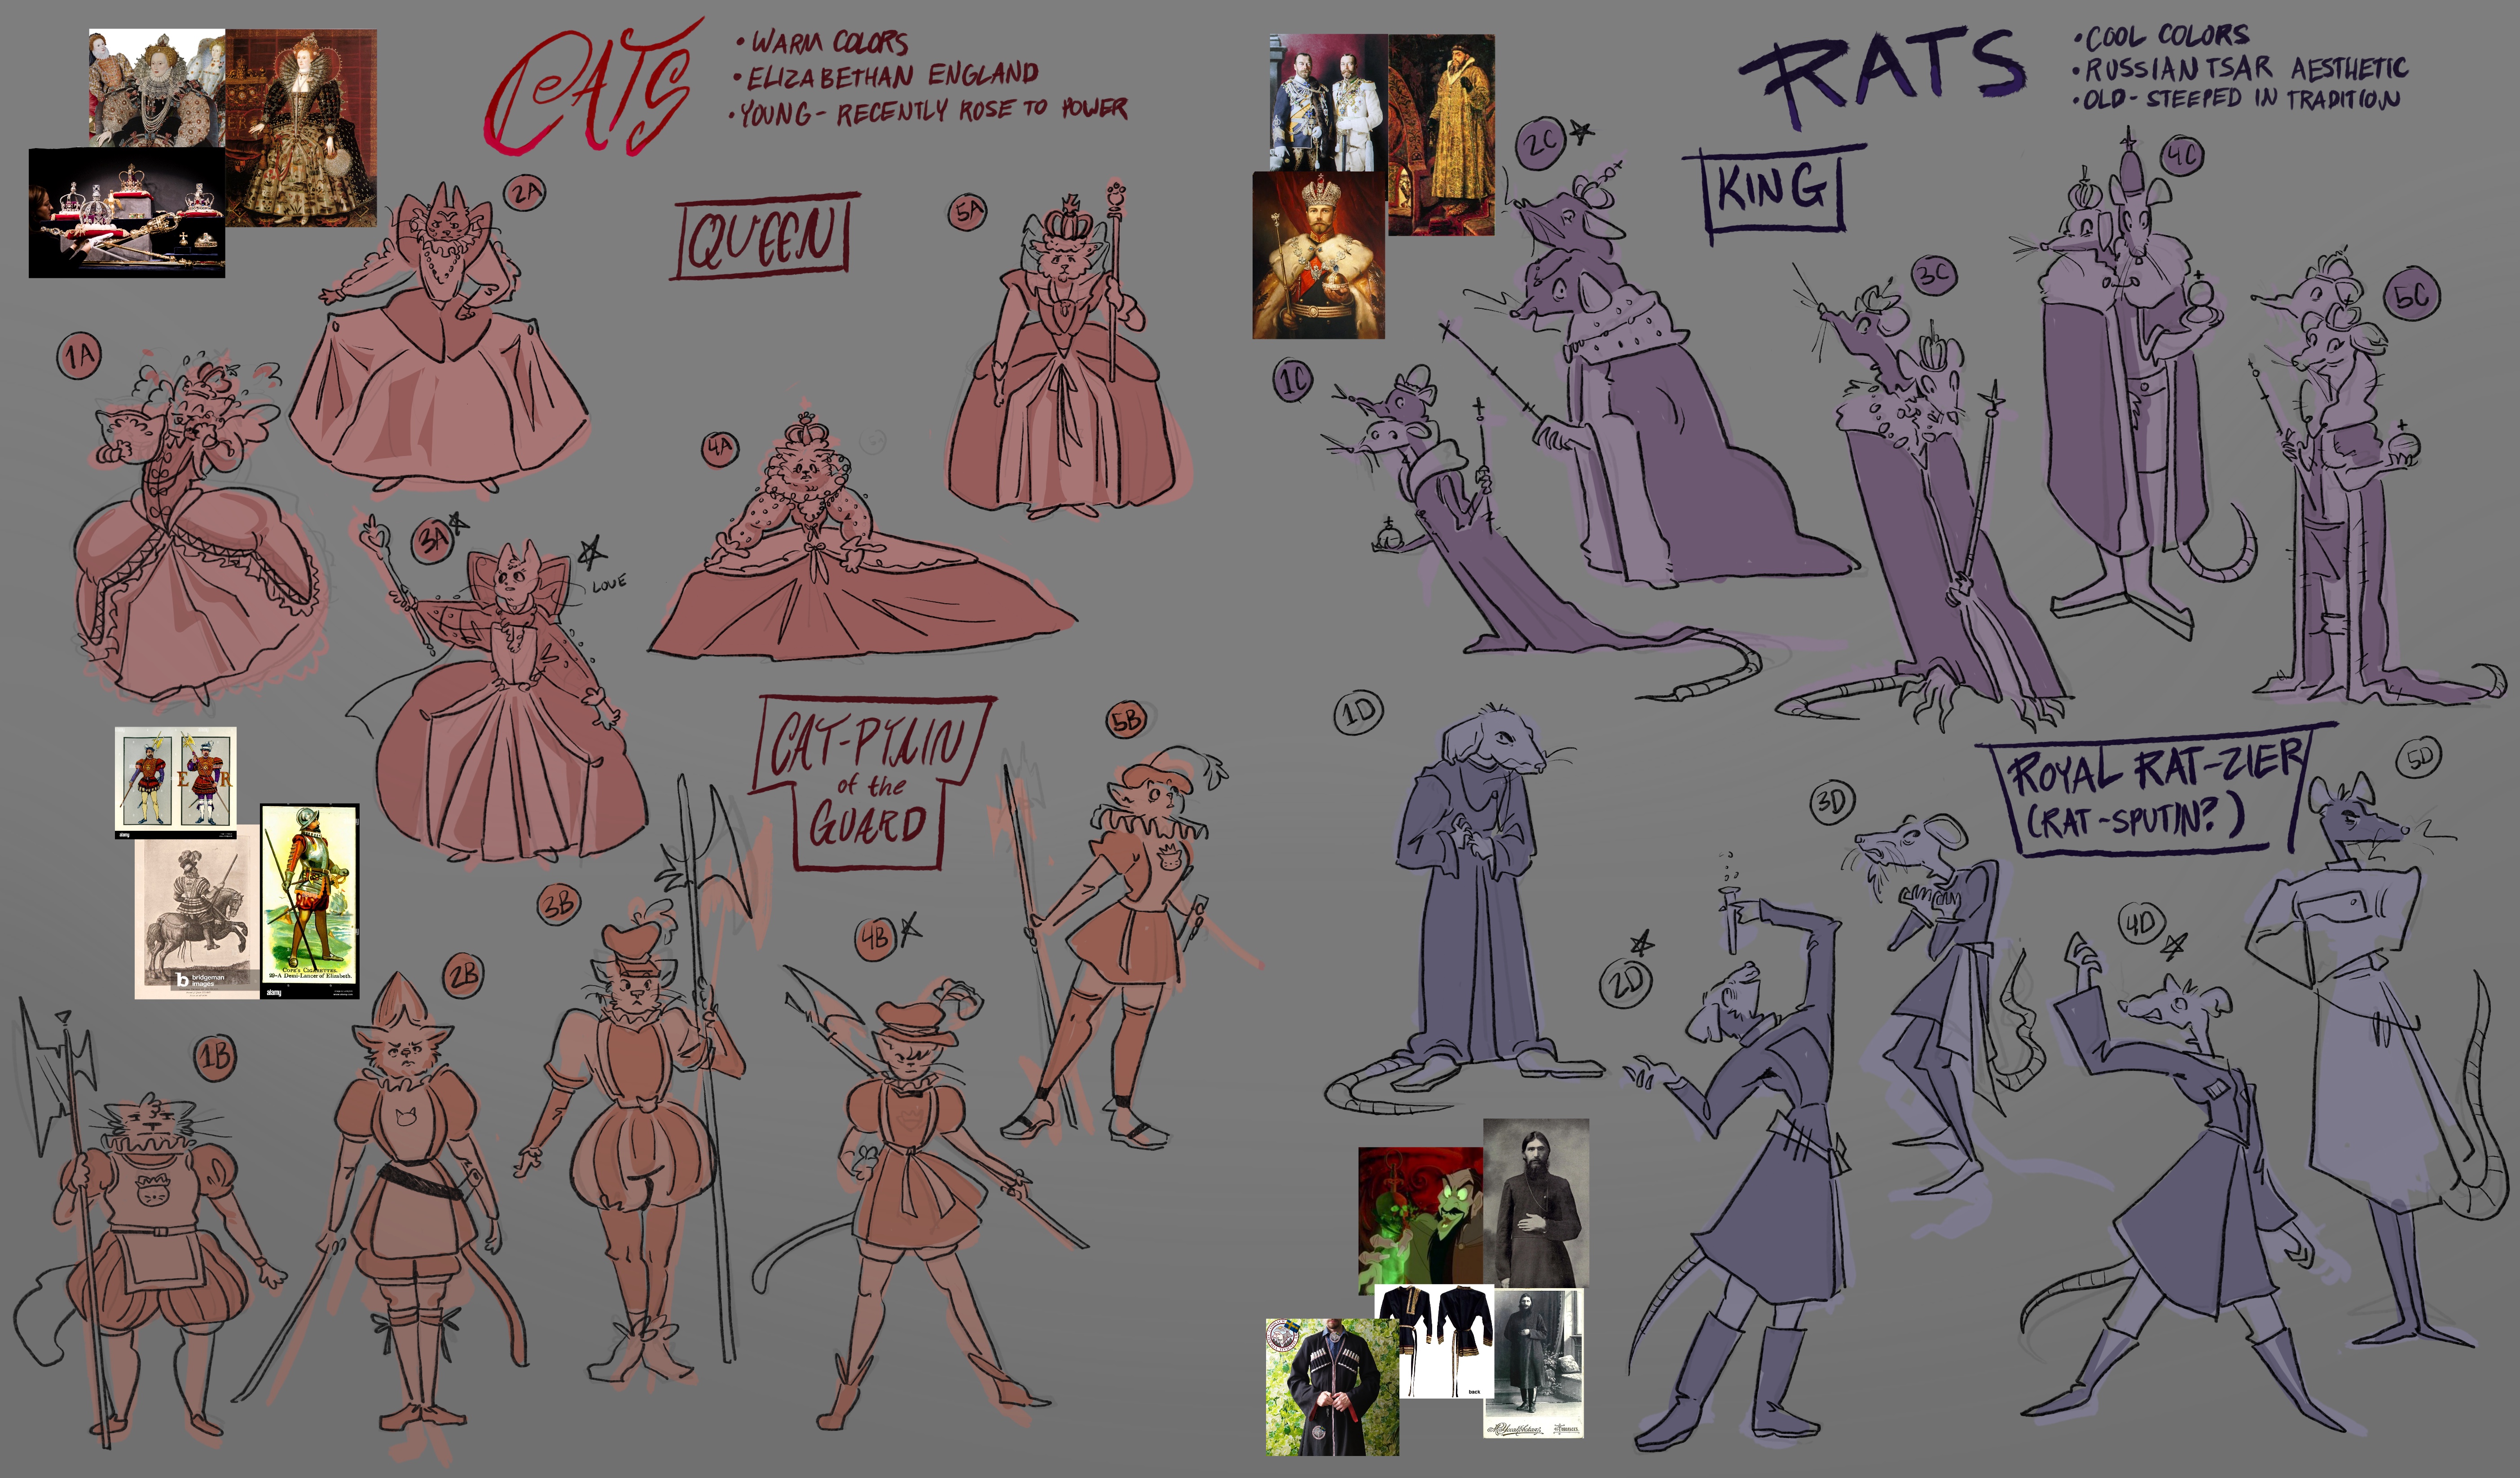Image resolution: width=2520 pixels, height=1478 pixels.
Task: Click the WARM COLORS bullet note
Action: point(822,42)
